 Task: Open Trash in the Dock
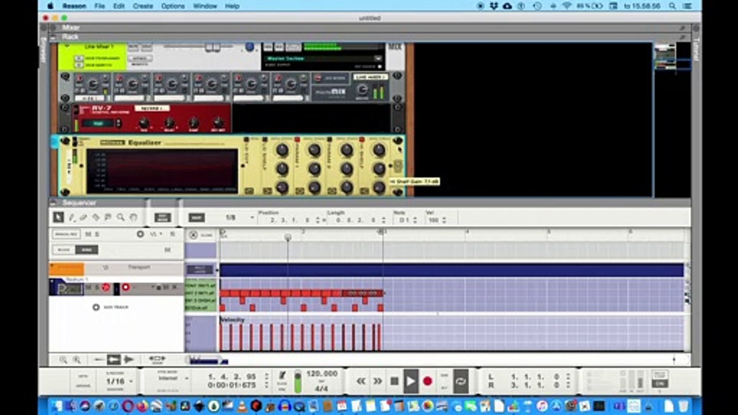click(x=683, y=406)
